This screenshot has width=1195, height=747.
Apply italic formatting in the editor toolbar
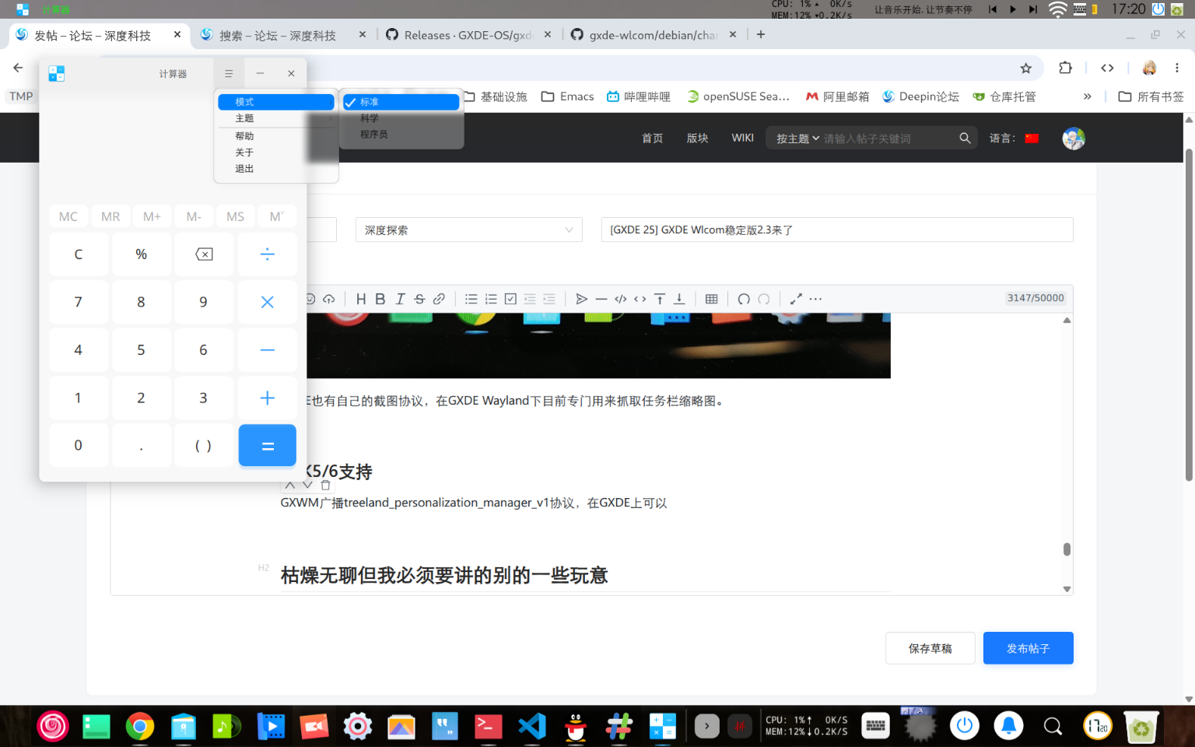pos(400,299)
